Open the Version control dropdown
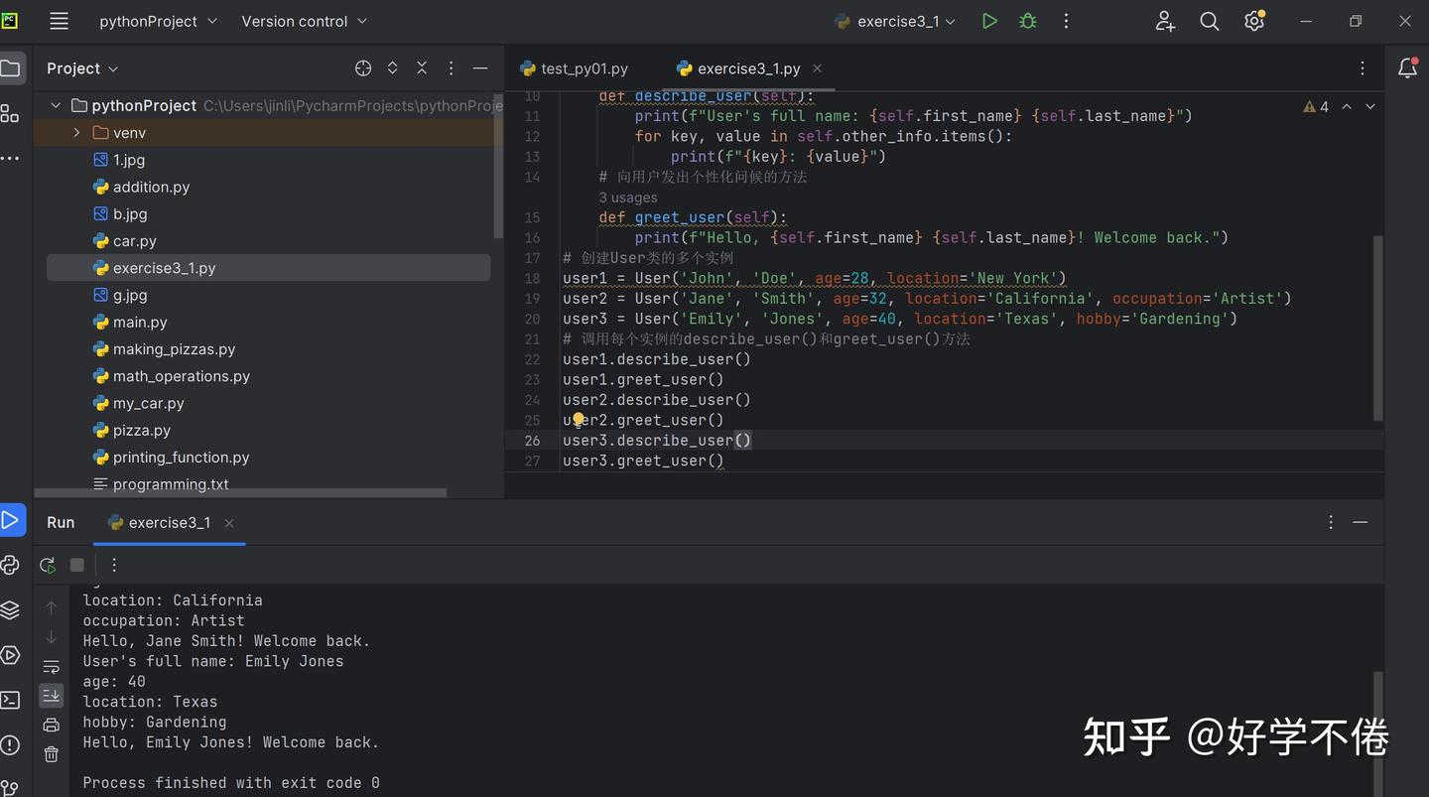 tap(304, 21)
